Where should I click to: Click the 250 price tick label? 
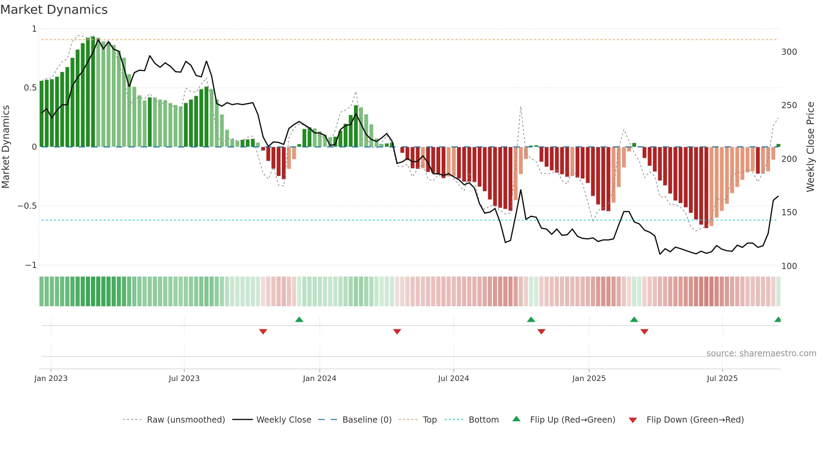789,105
